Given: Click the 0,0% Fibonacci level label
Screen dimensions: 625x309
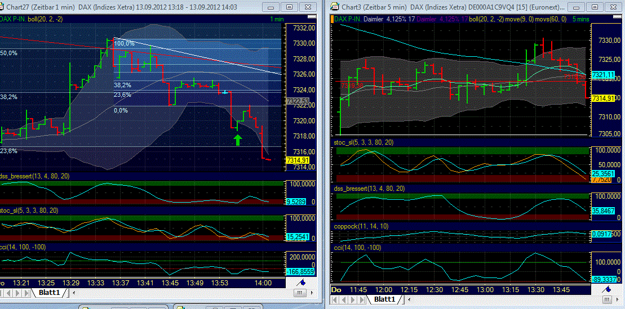Looking at the screenshot, I should [x=121, y=110].
